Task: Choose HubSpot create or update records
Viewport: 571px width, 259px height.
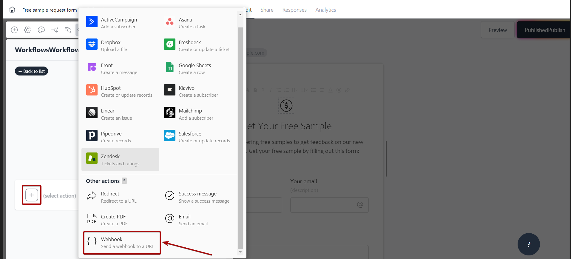Action: [120, 91]
